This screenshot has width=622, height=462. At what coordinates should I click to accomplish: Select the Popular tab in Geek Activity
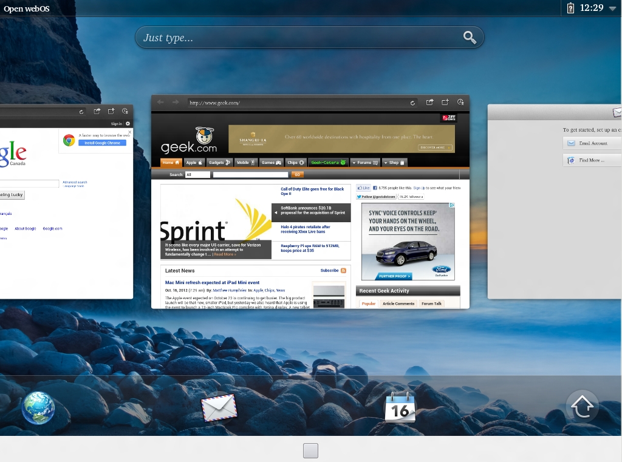point(369,304)
